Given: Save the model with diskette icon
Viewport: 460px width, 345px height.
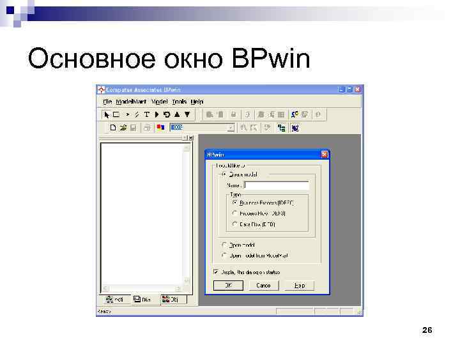Looking at the screenshot, I should click(x=133, y=128).
